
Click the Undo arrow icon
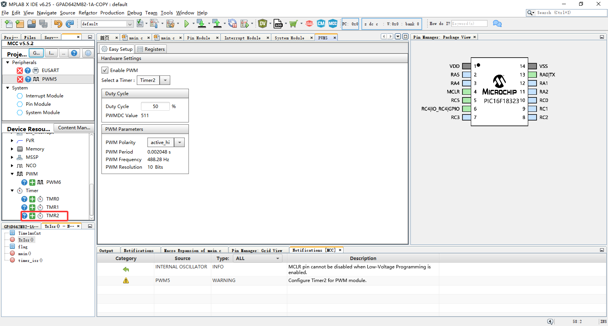(x=58, y=24)
